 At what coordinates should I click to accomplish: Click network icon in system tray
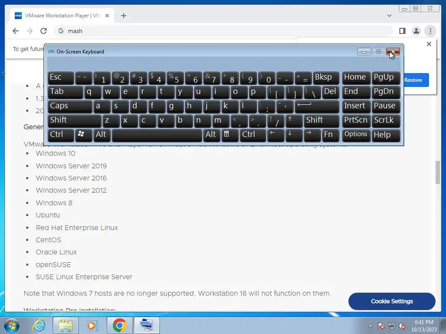(x=392, y=326)
